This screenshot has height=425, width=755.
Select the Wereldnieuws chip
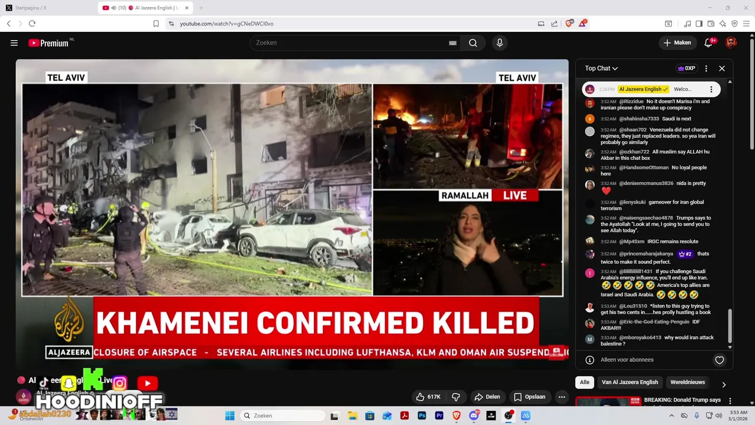click(687, 382)
